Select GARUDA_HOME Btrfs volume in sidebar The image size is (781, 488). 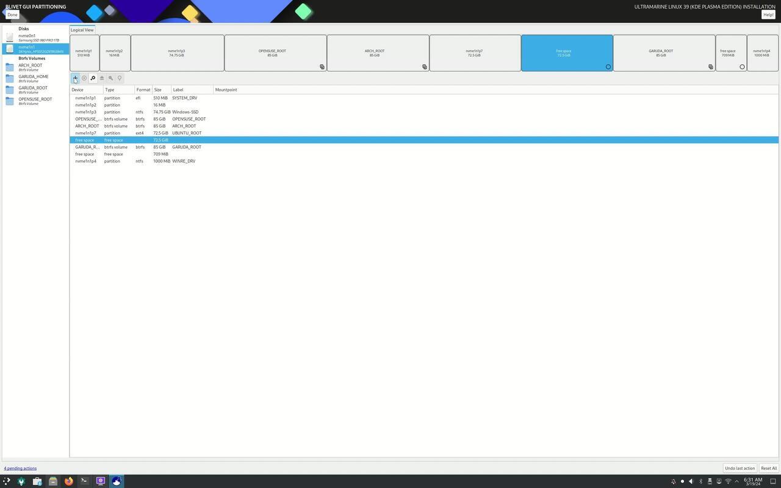(x=35, y=79)
